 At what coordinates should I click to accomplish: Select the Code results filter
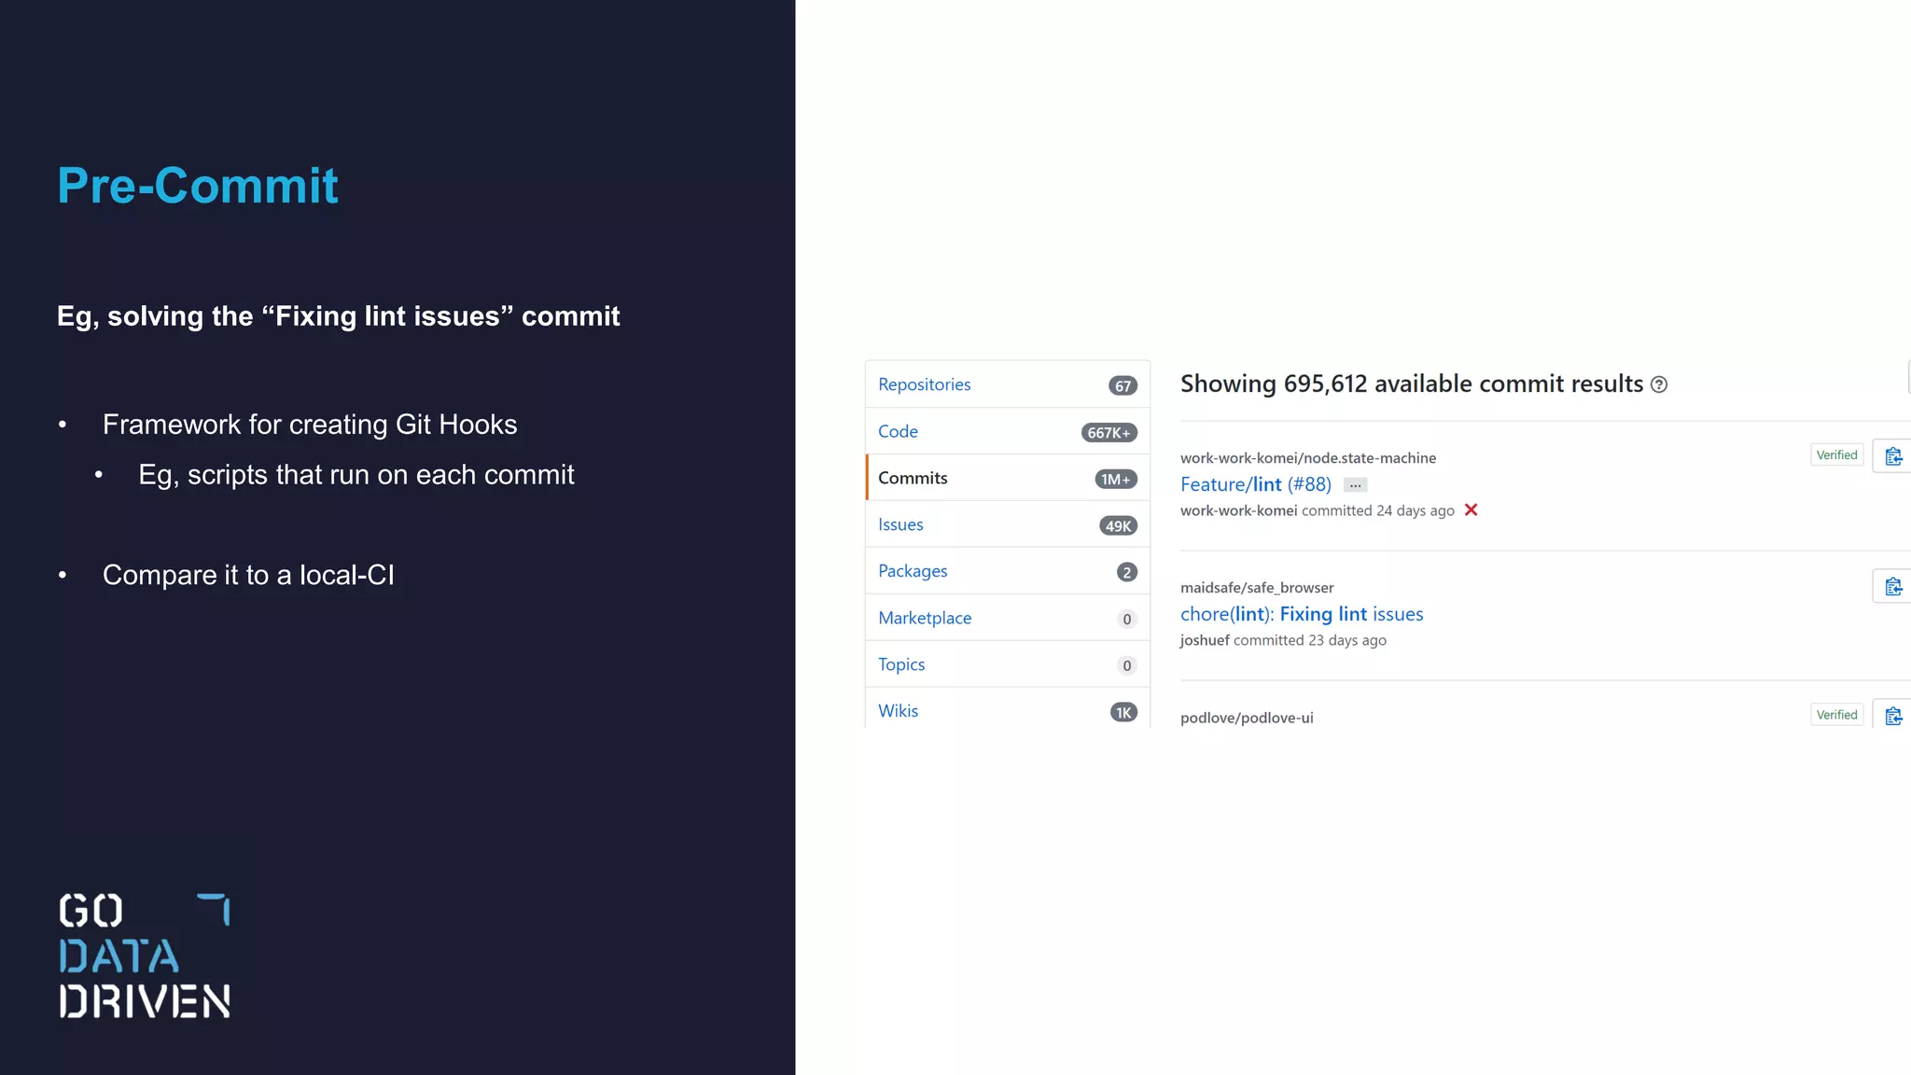click(1008, 431)
